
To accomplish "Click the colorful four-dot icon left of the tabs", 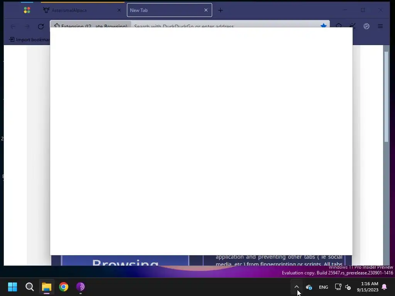I will (x=27, y=10).
